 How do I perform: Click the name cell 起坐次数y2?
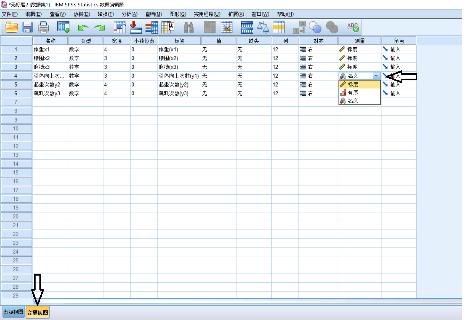click(50, 85)
